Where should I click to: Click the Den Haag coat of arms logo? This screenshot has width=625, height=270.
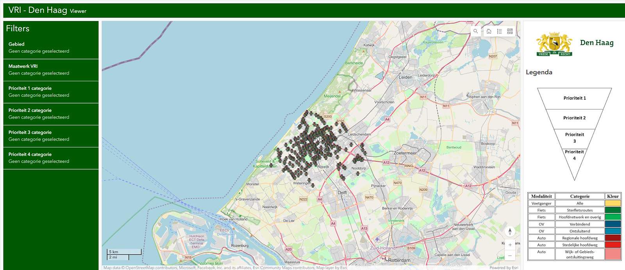554,44
